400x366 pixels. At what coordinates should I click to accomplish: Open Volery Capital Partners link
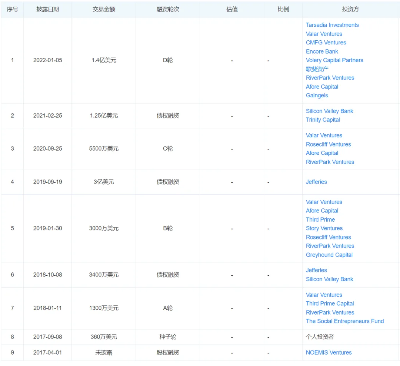click(x=334, y=60)
